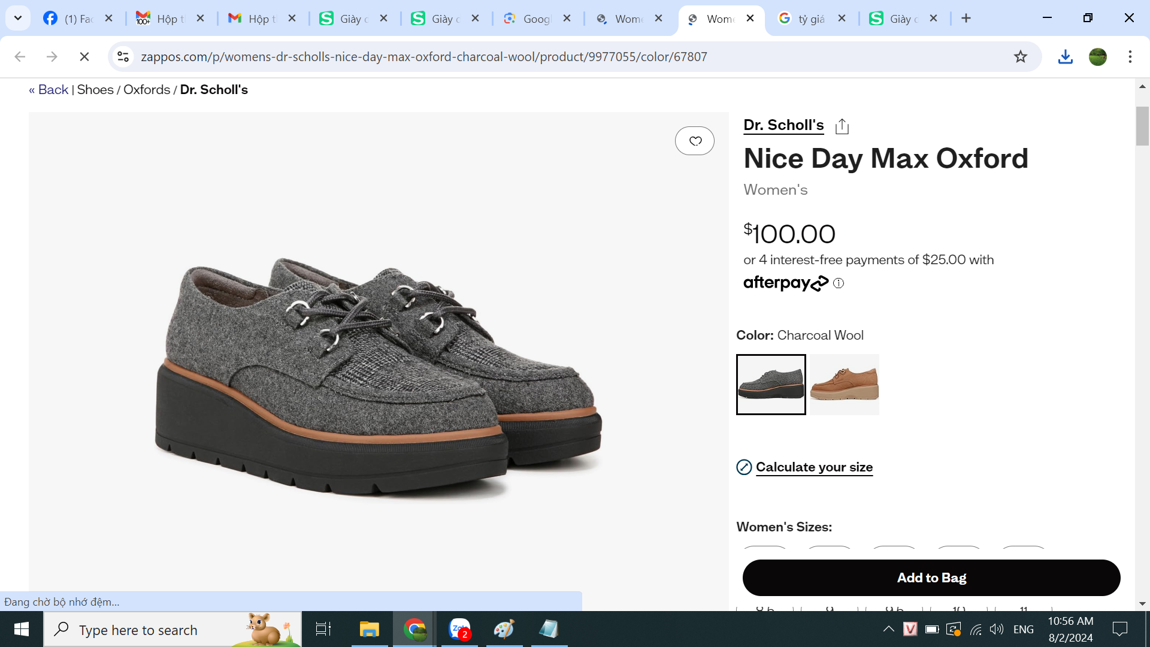The height and width of the screenshot is (647, 1150).
Task: Open Zalo app from the taskbar
Action: (x=459, y=629)
